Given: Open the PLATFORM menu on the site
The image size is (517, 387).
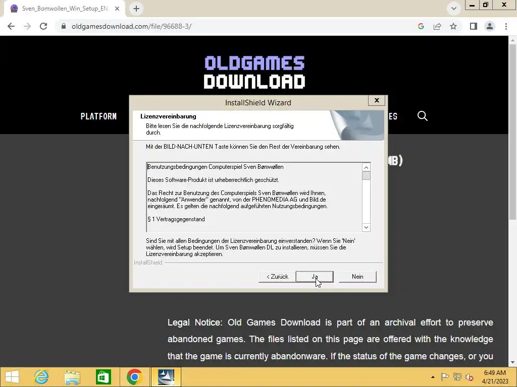Looking at the screenshot, I should pyautogui.click(x=98, y=116).
